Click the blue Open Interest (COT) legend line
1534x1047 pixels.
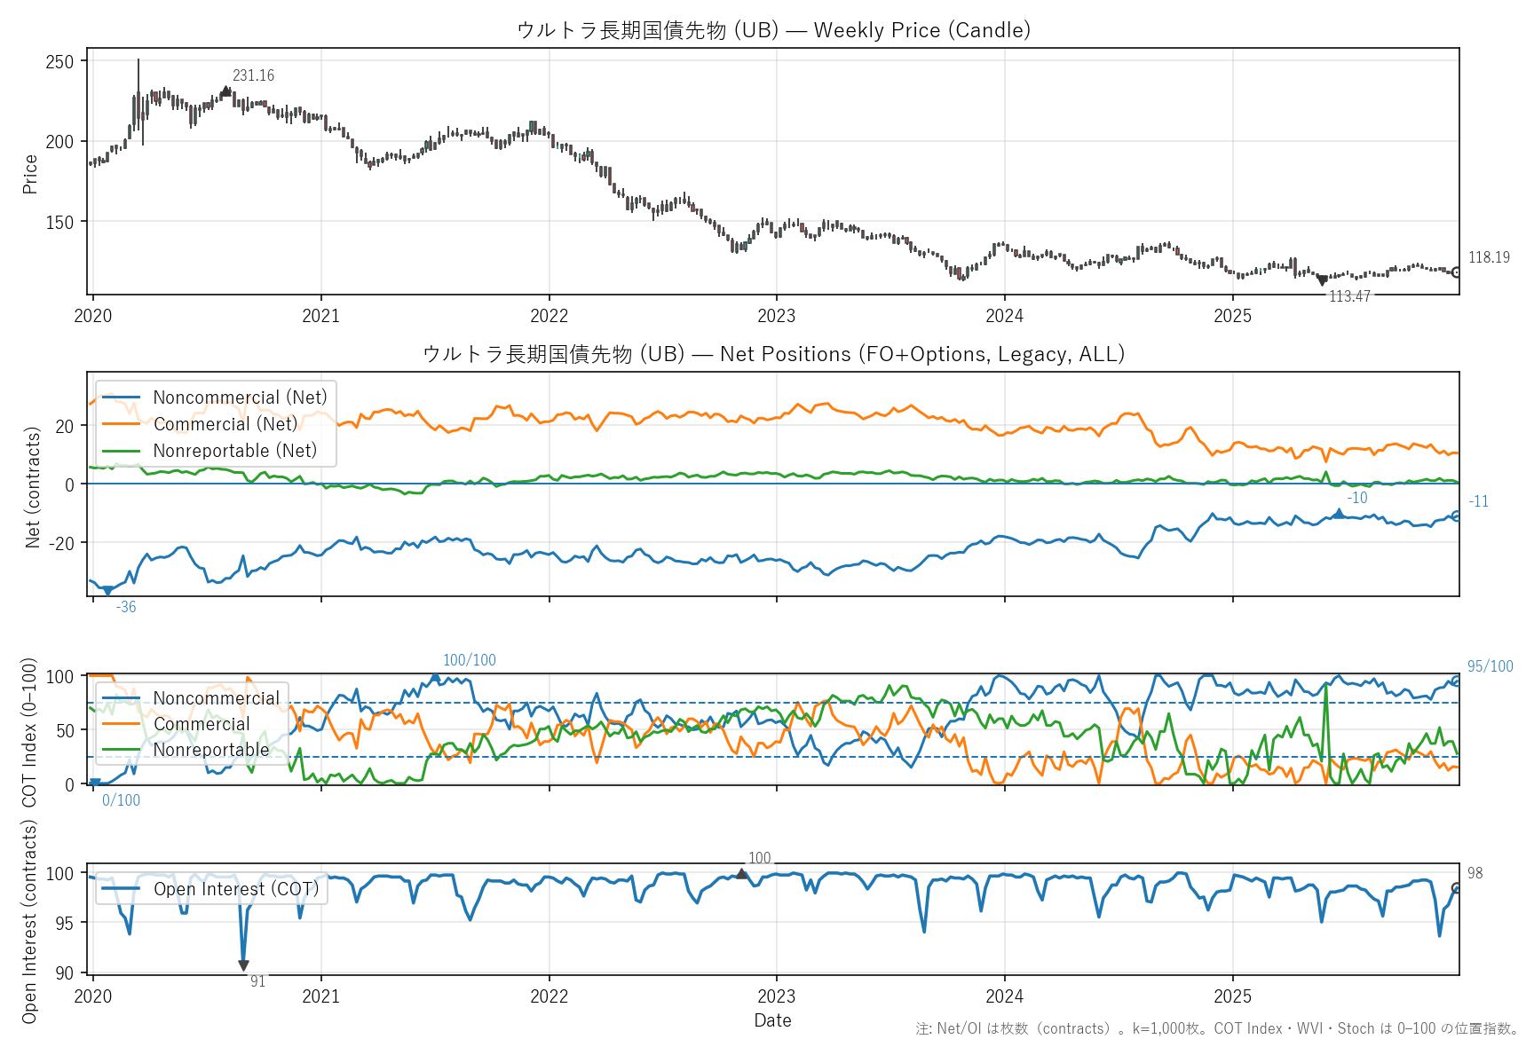(122, 889)
